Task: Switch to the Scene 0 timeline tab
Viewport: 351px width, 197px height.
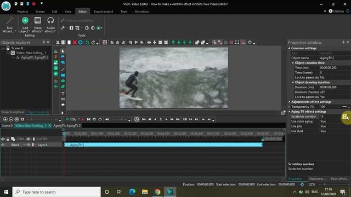Action: (x=7, y=126)
